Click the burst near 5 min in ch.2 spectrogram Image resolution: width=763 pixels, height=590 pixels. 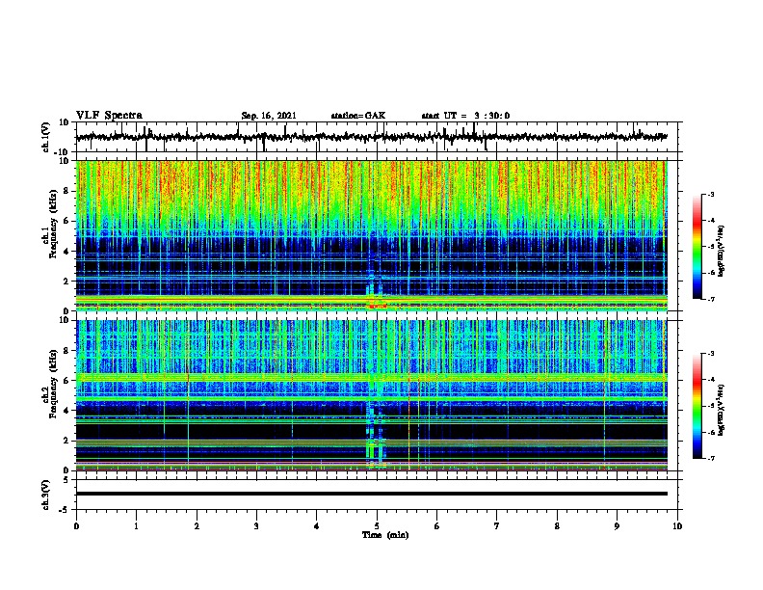point(374,426)
